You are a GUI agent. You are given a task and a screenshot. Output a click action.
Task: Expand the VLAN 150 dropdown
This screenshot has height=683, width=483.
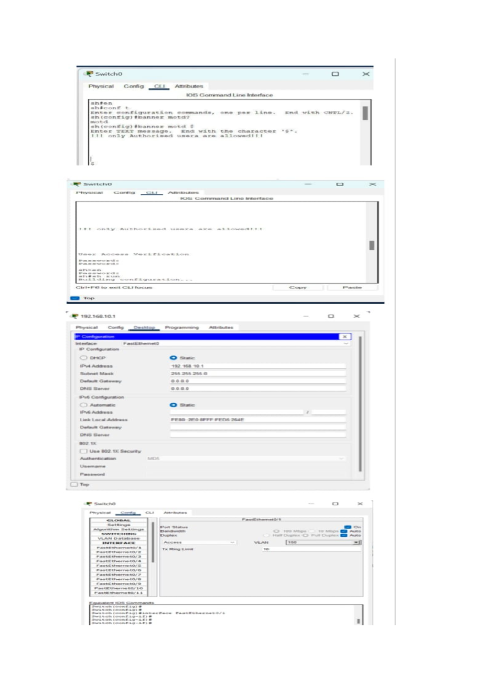coord(356,542)
